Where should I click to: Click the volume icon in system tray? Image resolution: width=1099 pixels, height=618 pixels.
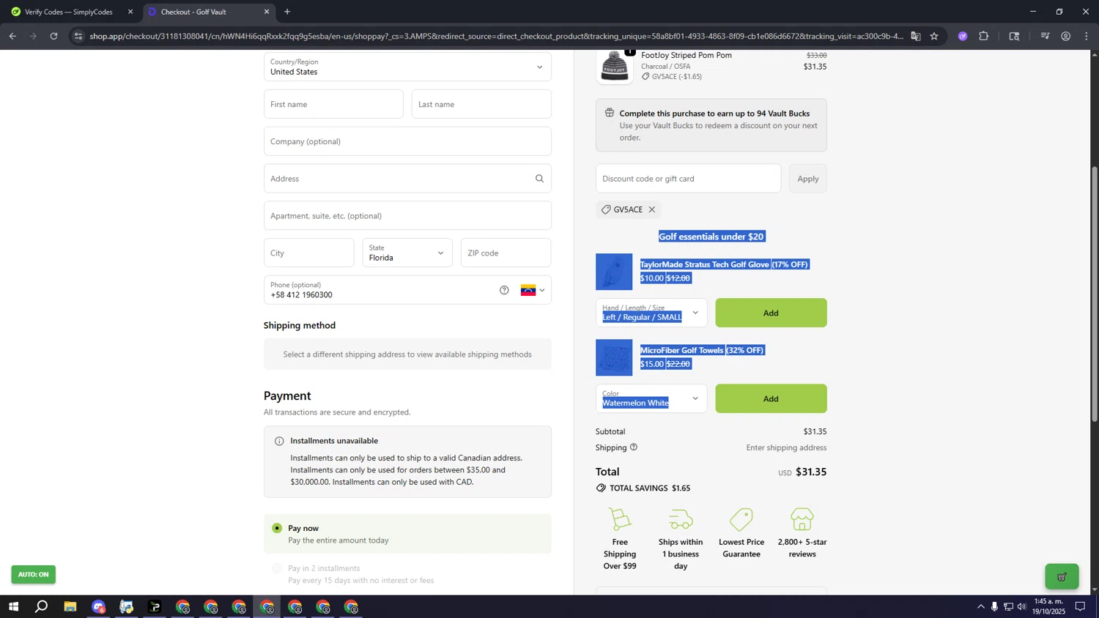(x=1021, y=606)
